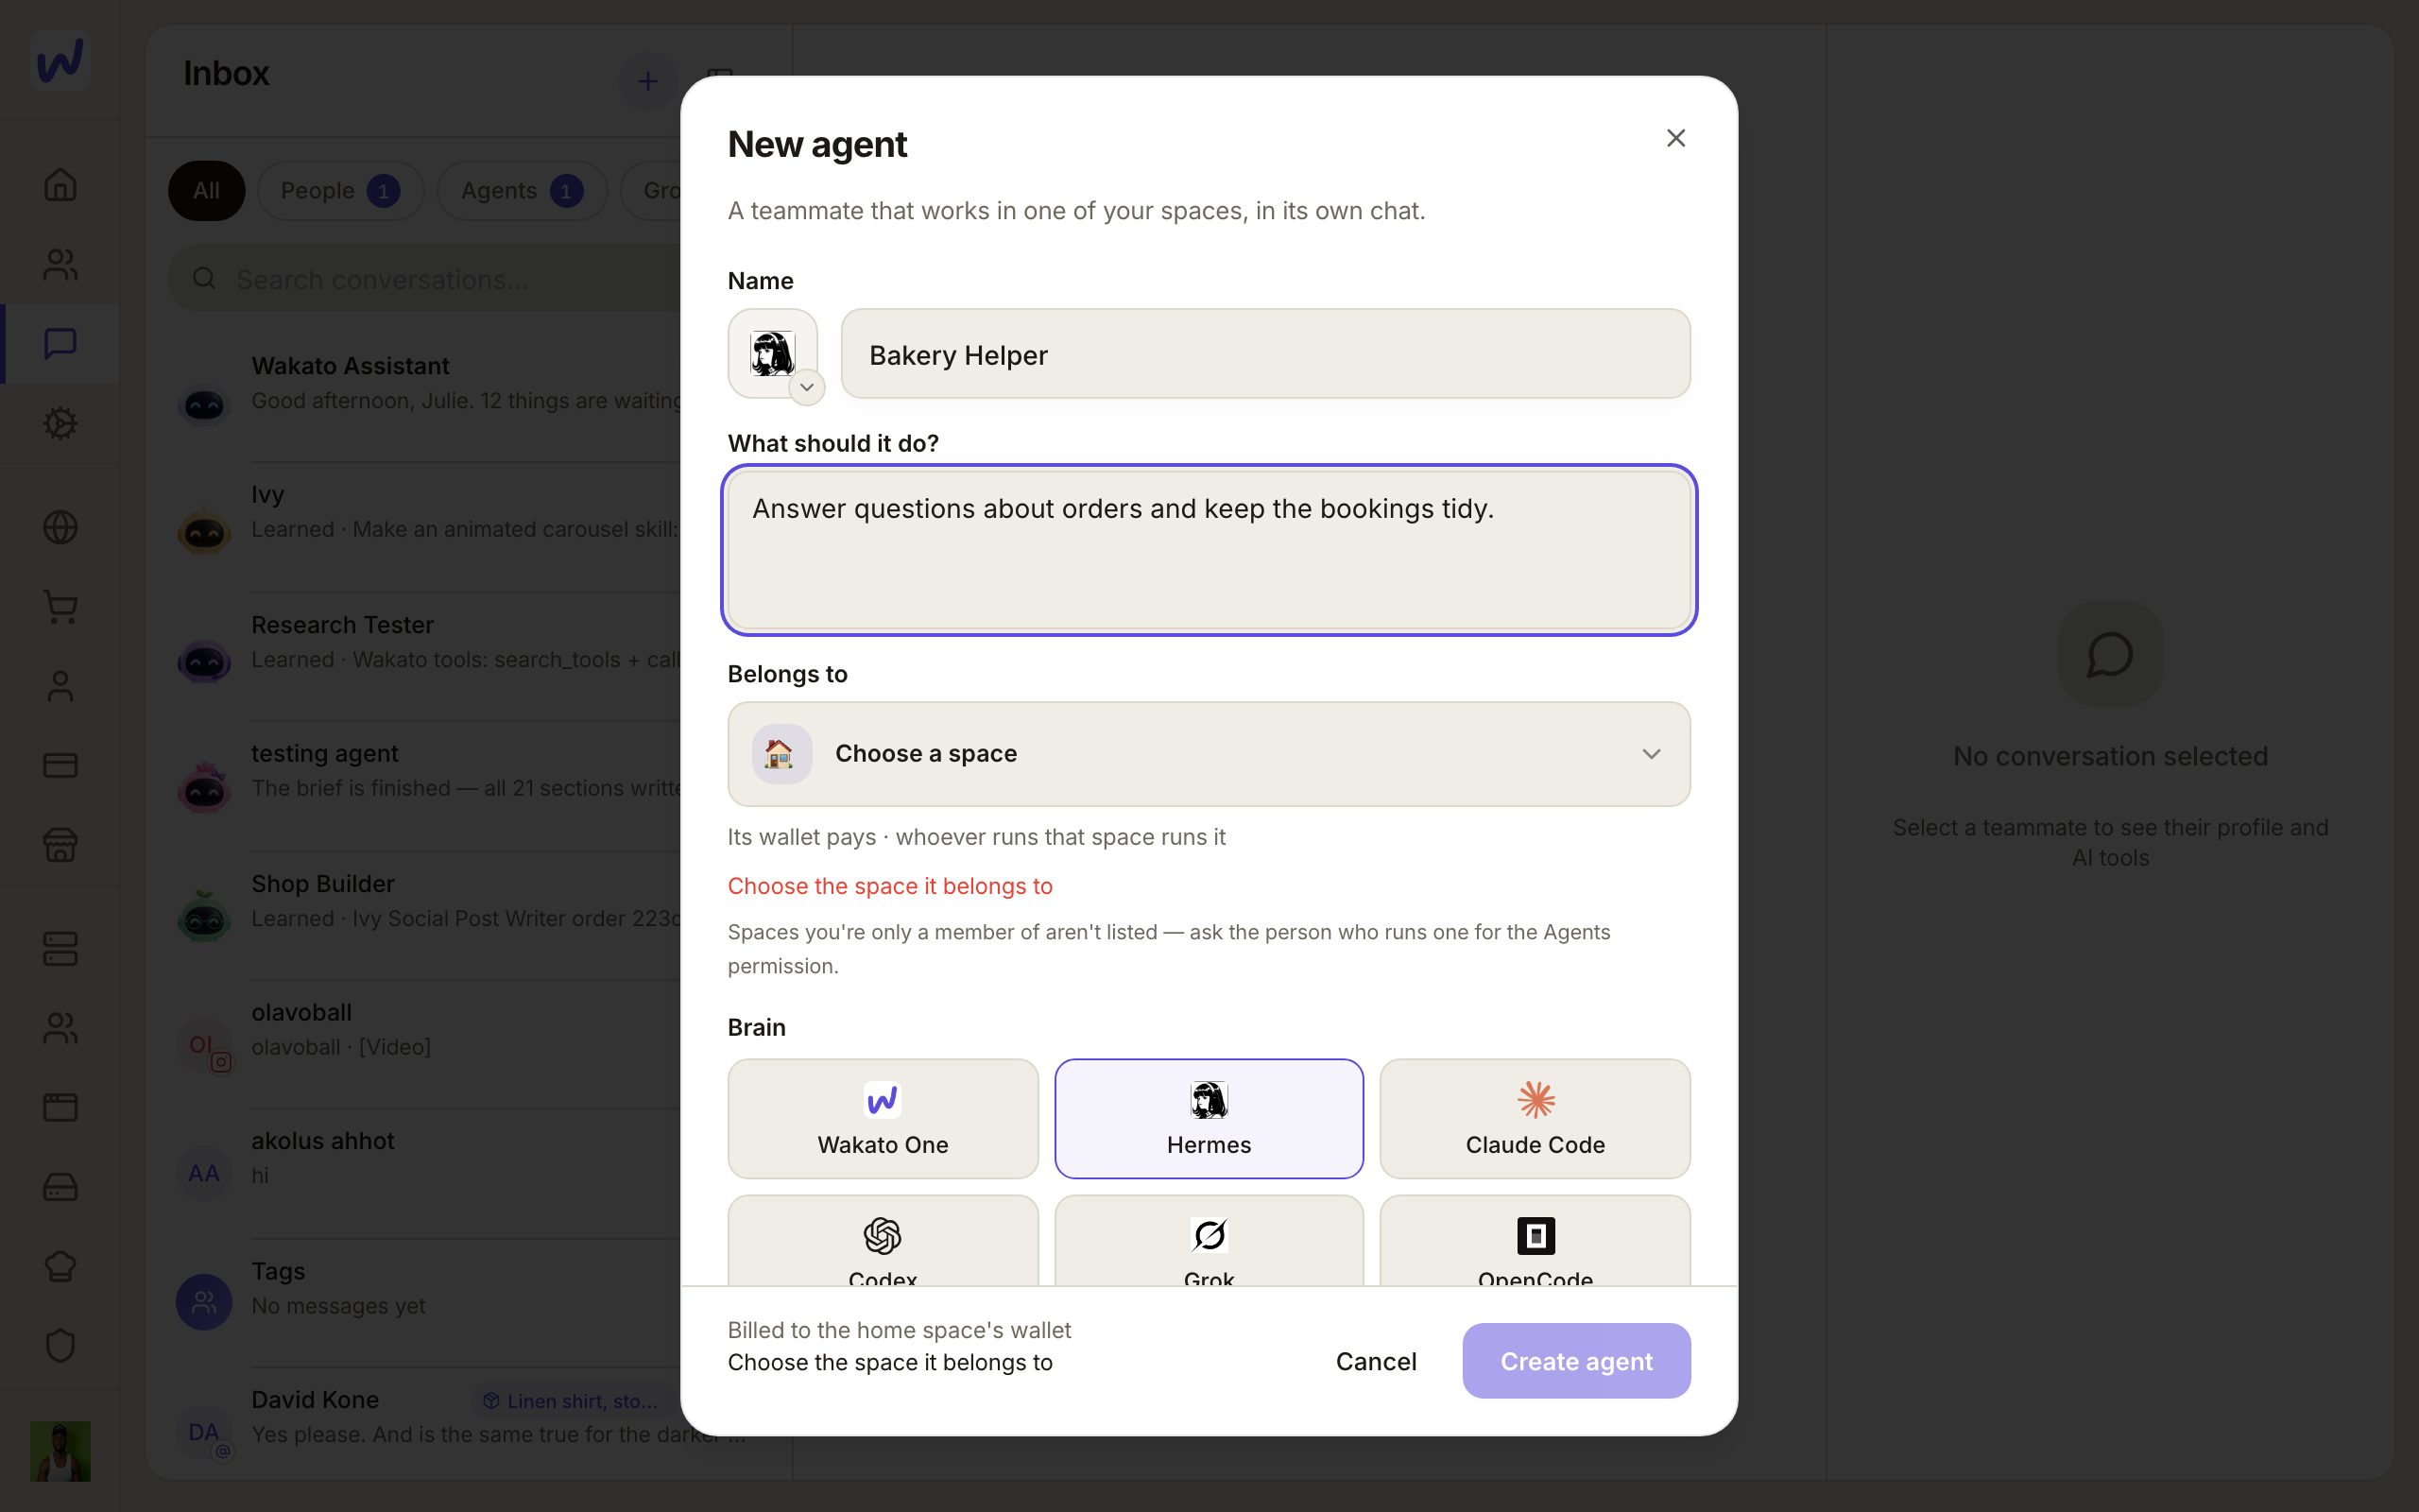Screen dimensions: 2419x1512
Task: Select Claude Code as the brain
Action: click(x=1535, y=1118)
